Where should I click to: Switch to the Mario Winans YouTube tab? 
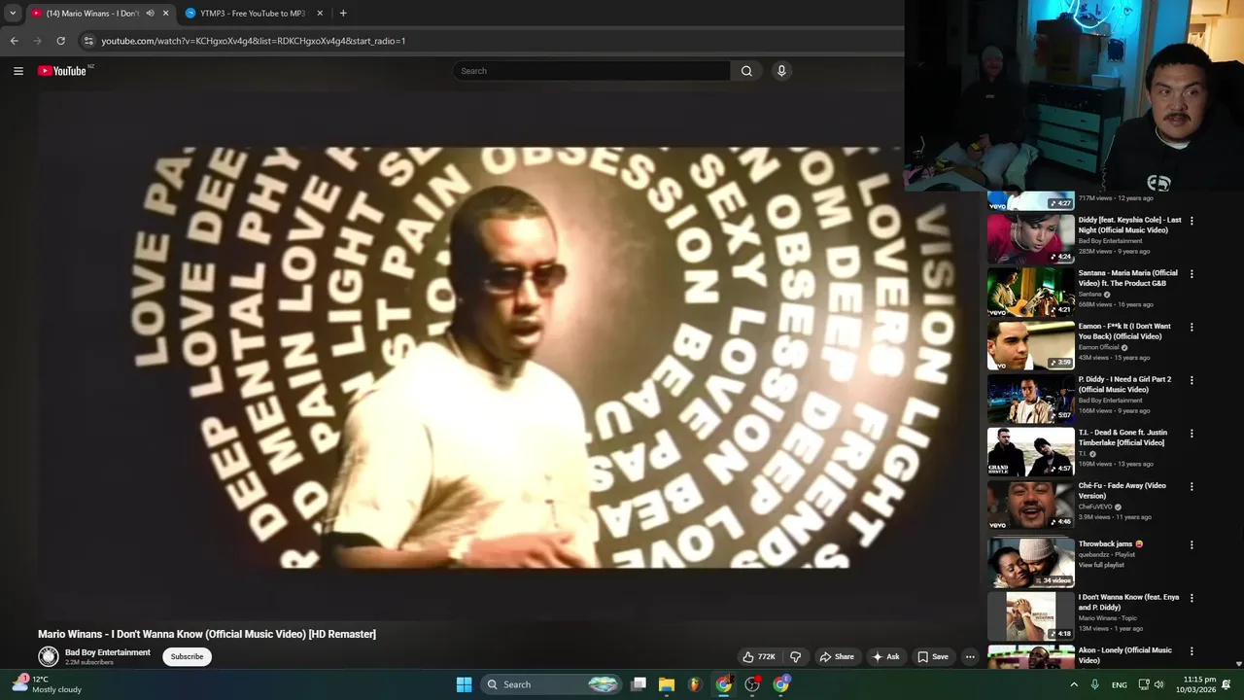point(92,14)
